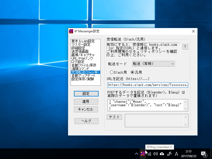
Task: Select 自動ファイル保存 in settings list
Action: pyautogui.click(x=85, y=65)
